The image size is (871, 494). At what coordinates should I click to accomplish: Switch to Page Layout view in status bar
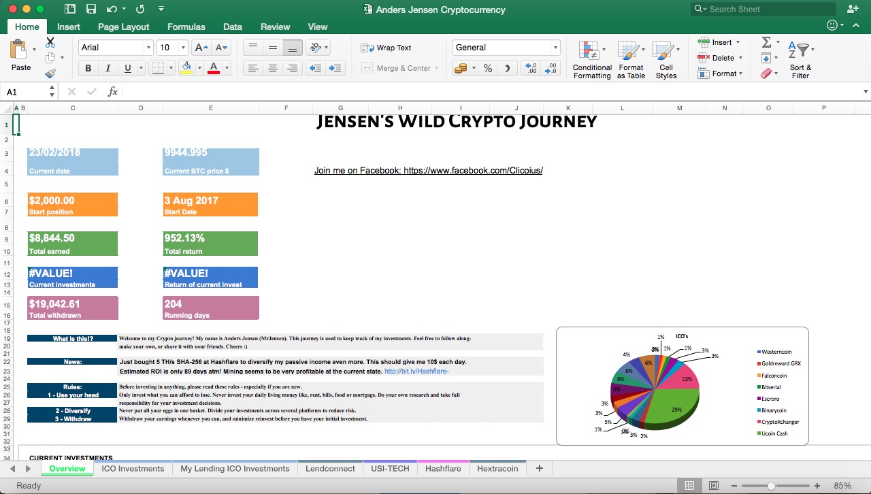714,486
